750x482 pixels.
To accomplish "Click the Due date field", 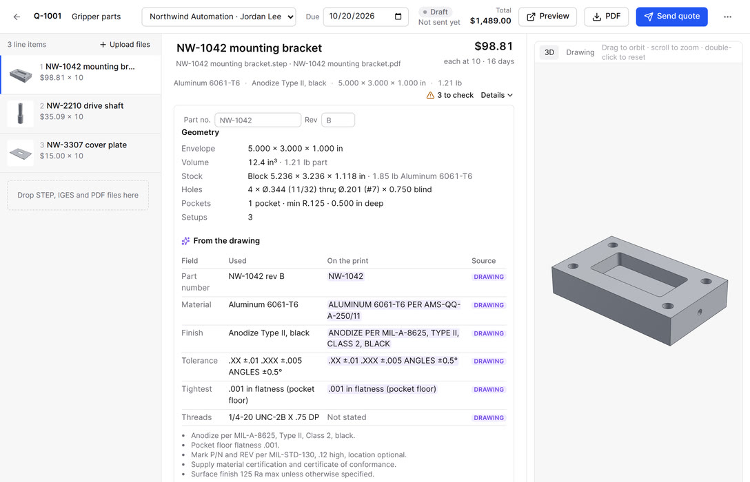I will coord(366,17).
